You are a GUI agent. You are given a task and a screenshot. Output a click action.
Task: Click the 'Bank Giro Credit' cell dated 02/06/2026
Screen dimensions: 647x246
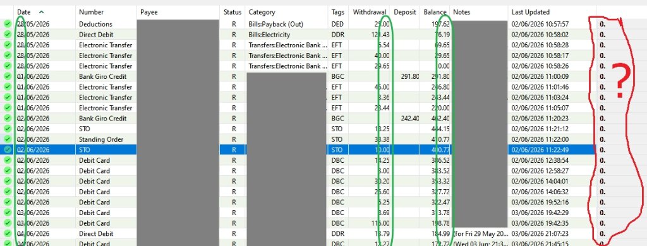pos(103,118)
